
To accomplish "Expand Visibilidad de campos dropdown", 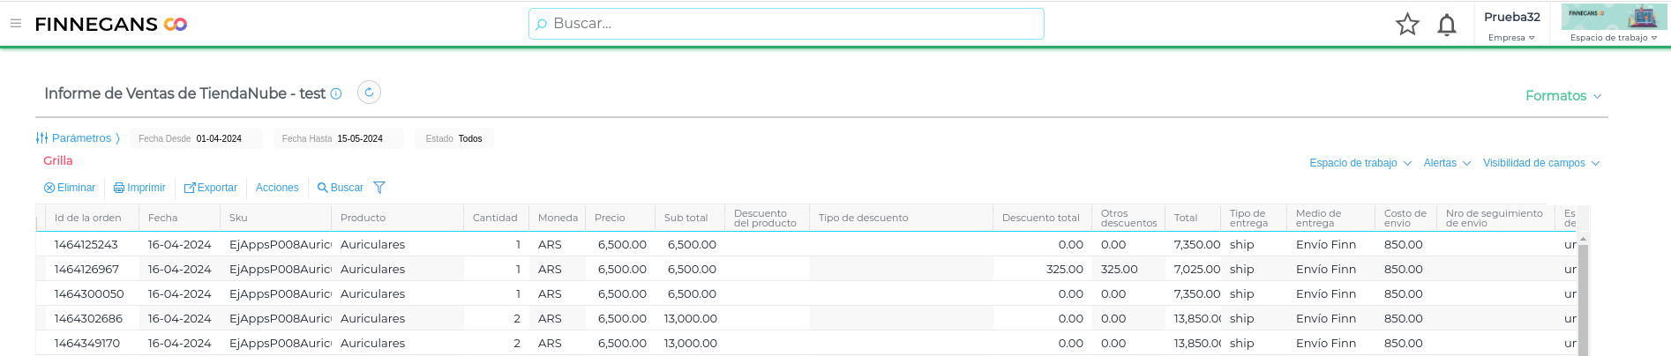I will point(1540,163).
